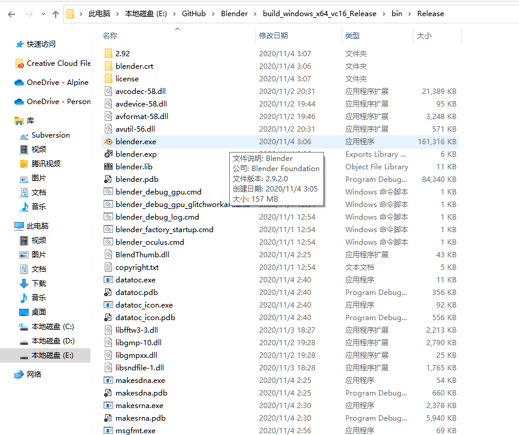519x435 pixels.
Task: Select datatoc.pdb file icon
Action: (x=108, y=293)
